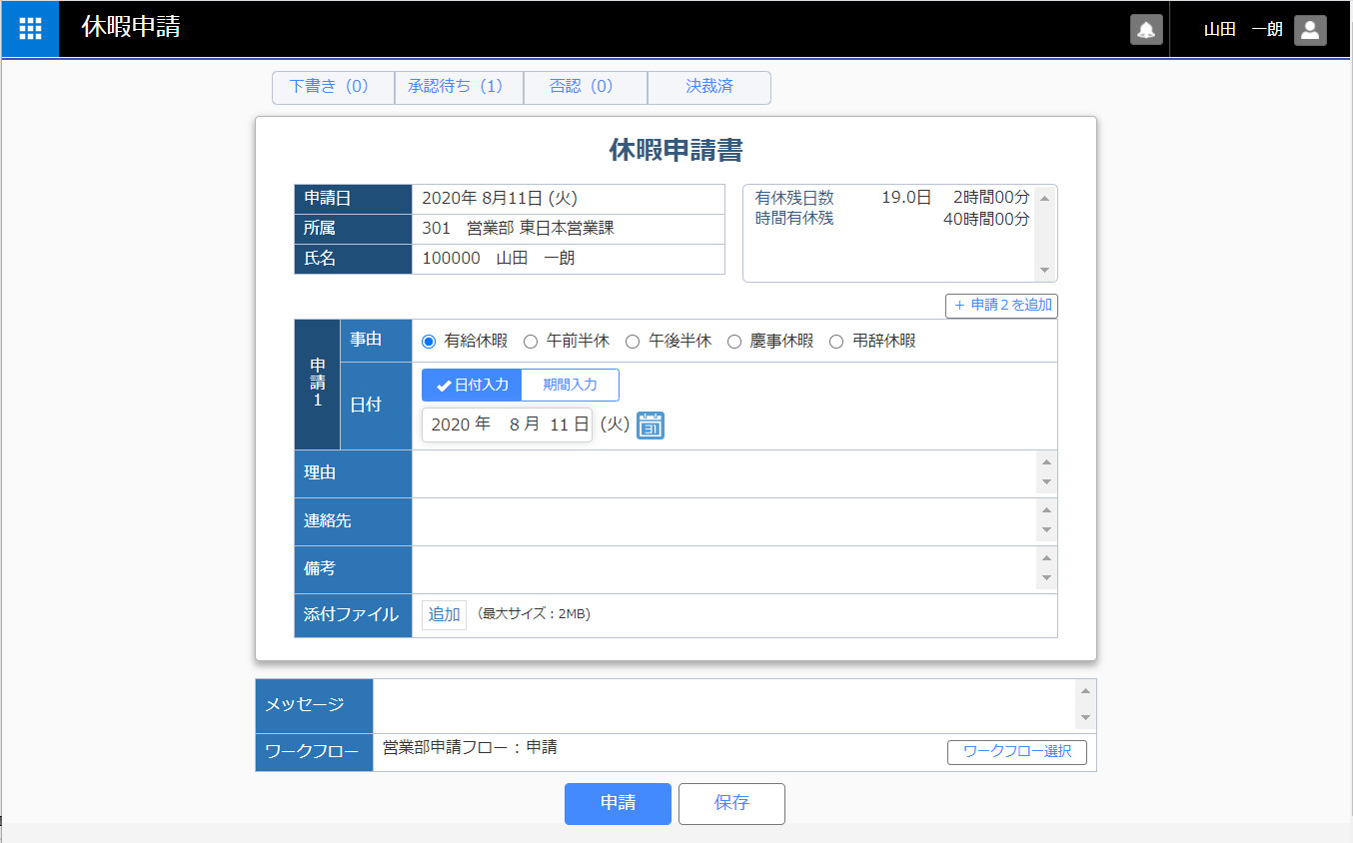Open the app grid menu icon
1353x843 pixels.
30,29
